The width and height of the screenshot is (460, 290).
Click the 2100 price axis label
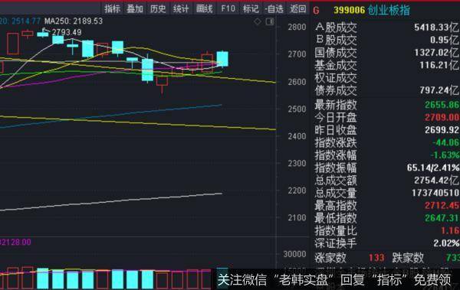pyautogui.click(x=297, y=217)
